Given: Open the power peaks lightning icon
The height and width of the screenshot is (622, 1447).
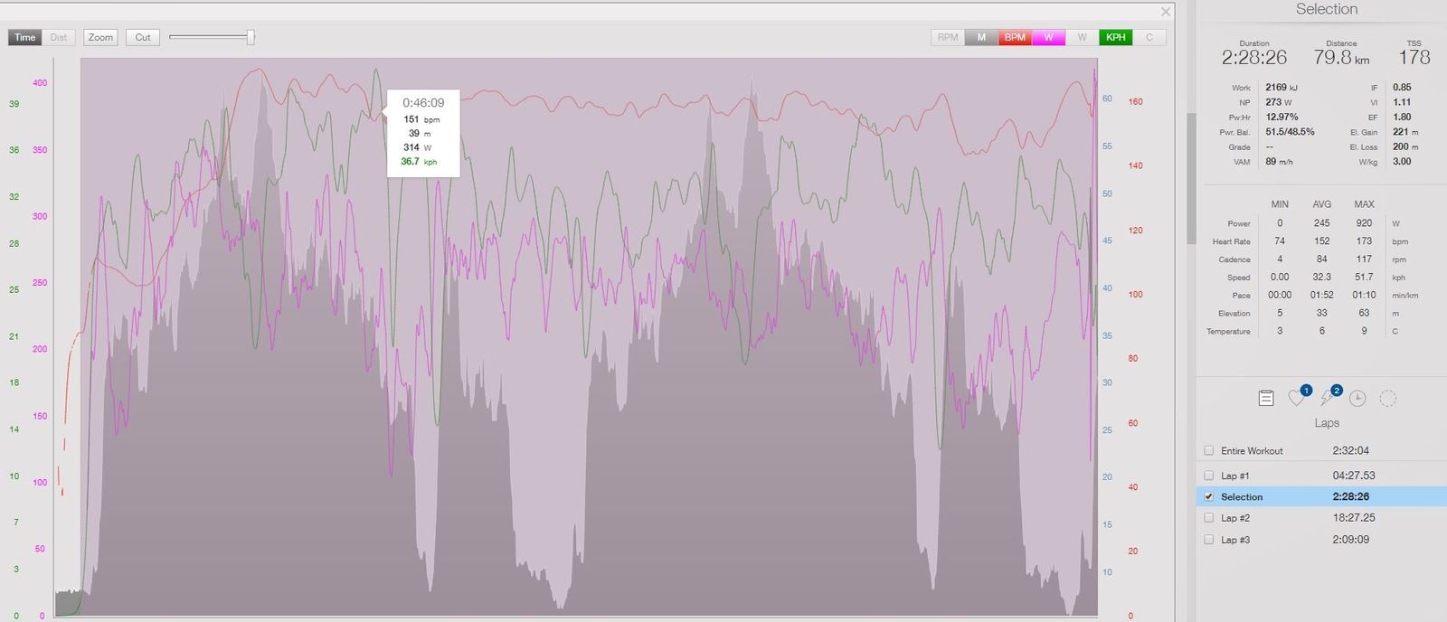Looking at the screenshot, I should (1328, 398).
